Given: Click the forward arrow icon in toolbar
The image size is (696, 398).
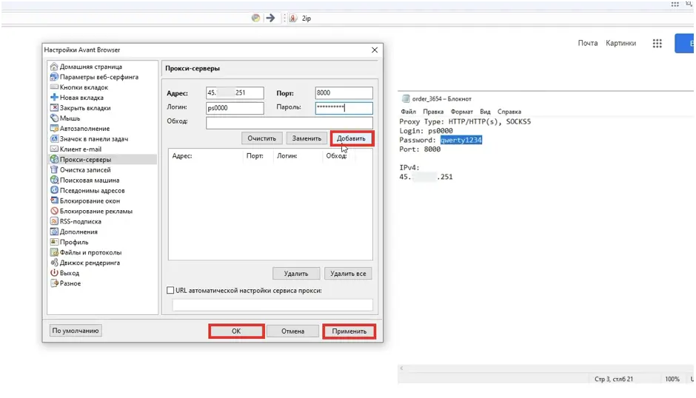Looking at the screenshot, I should [270, 18].
